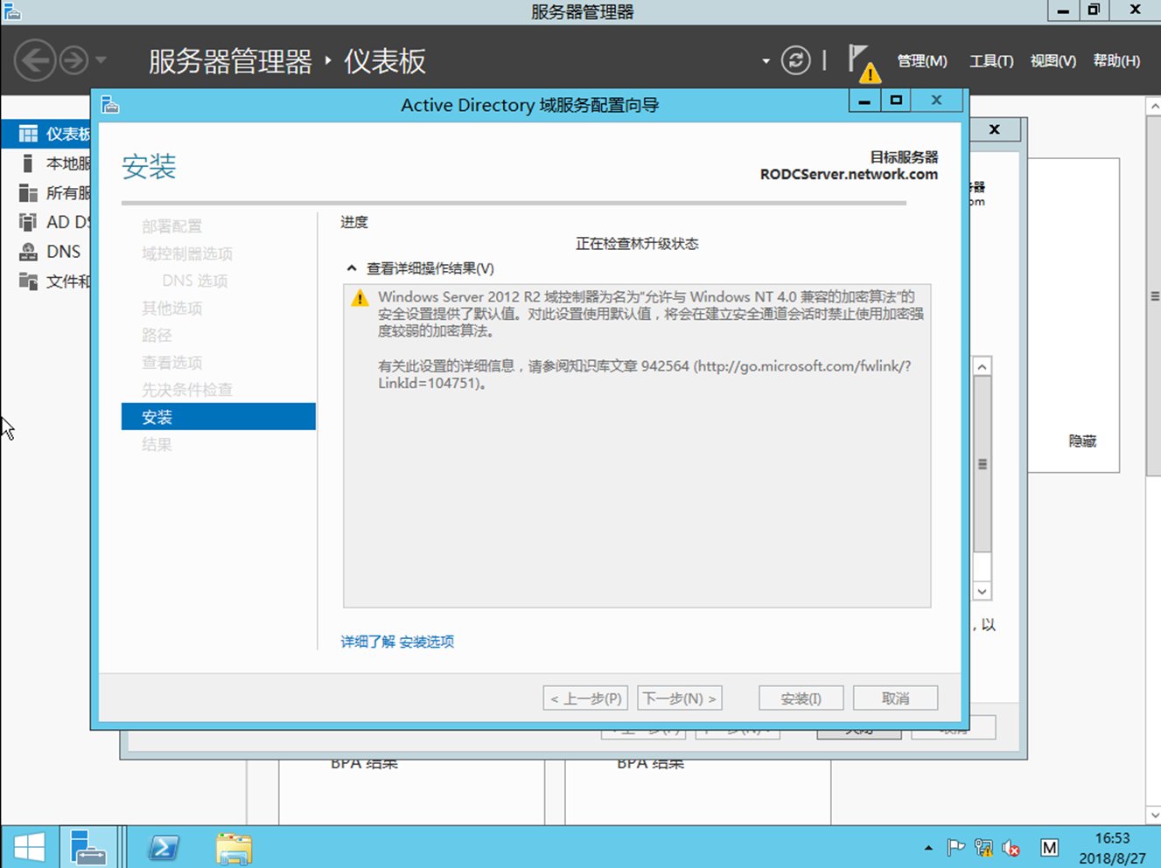Image resolution: width=1161 pixels, height=868 pixels.
Task: Click 上一步(P) button in wizard
Action: click(x=585, y=698)
